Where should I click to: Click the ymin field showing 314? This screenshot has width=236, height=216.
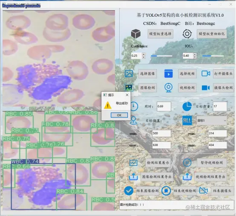(218, 133)
